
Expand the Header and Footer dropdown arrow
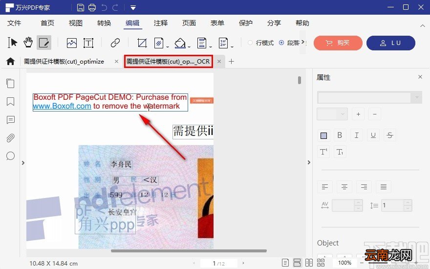click(210, 47)
